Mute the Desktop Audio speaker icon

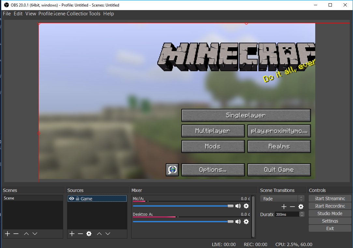pos(238,222)
